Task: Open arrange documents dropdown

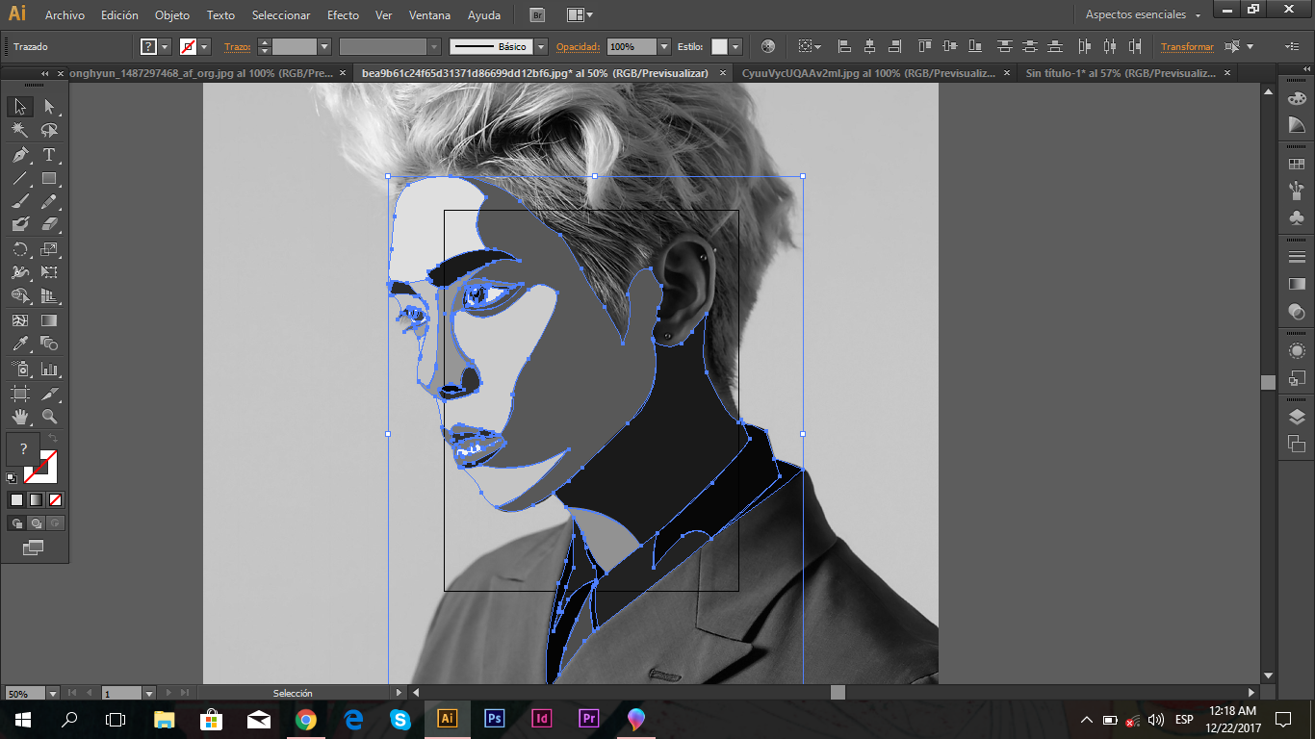Action: point(580,15)
